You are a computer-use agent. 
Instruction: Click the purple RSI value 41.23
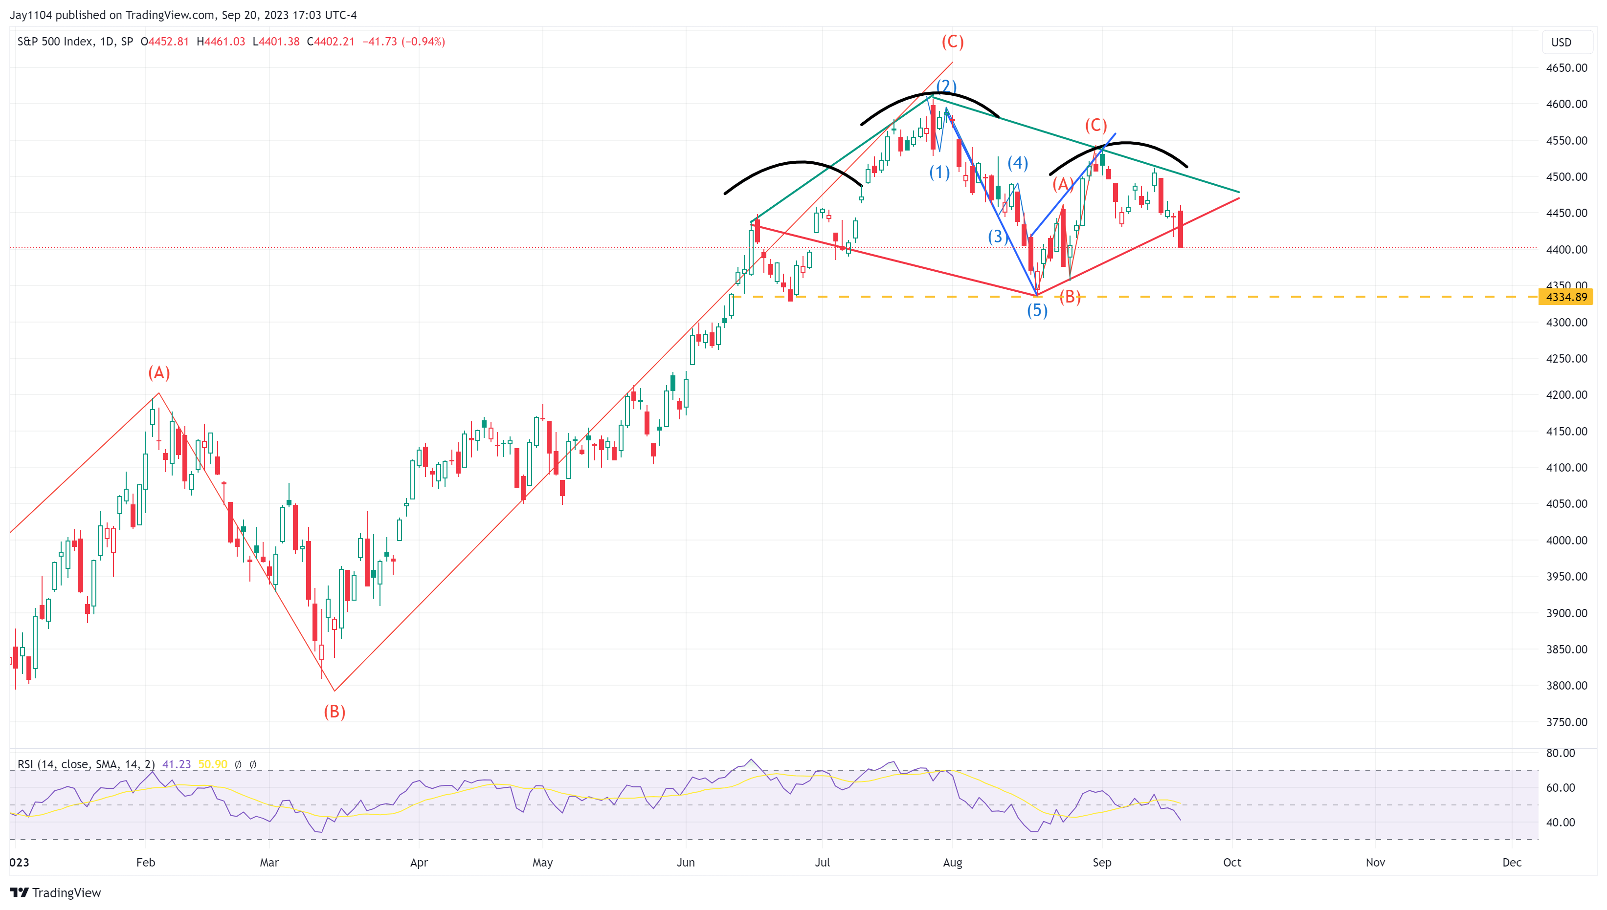click(177, 764)
